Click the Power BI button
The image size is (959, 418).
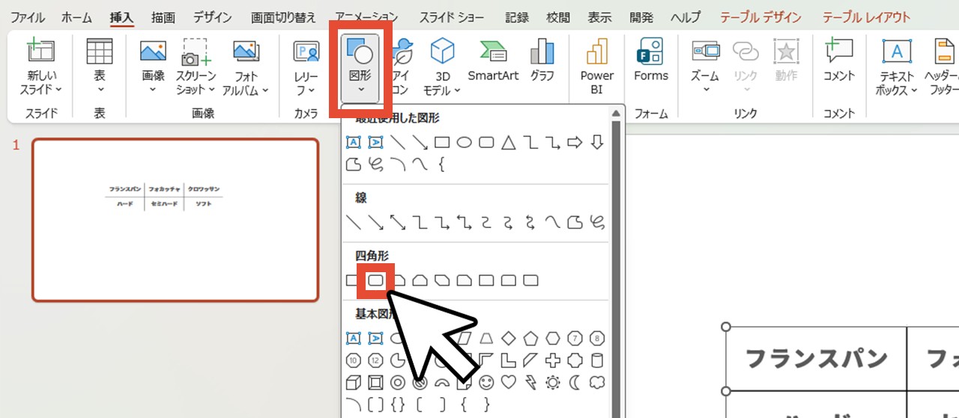[x=596, y=66]
